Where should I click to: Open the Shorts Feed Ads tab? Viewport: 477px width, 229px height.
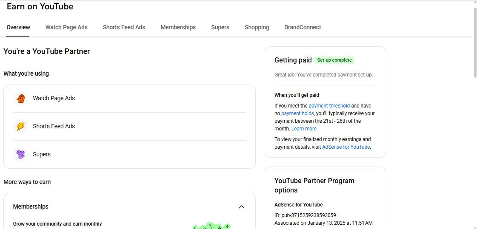coord(124,27)
